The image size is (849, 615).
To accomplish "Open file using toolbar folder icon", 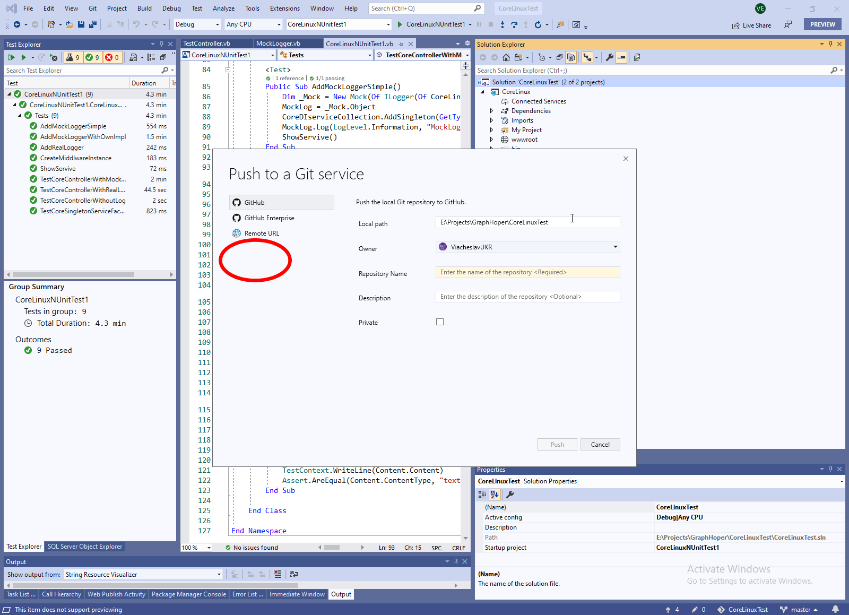I will pyautogui.click(x=70, y=24).
